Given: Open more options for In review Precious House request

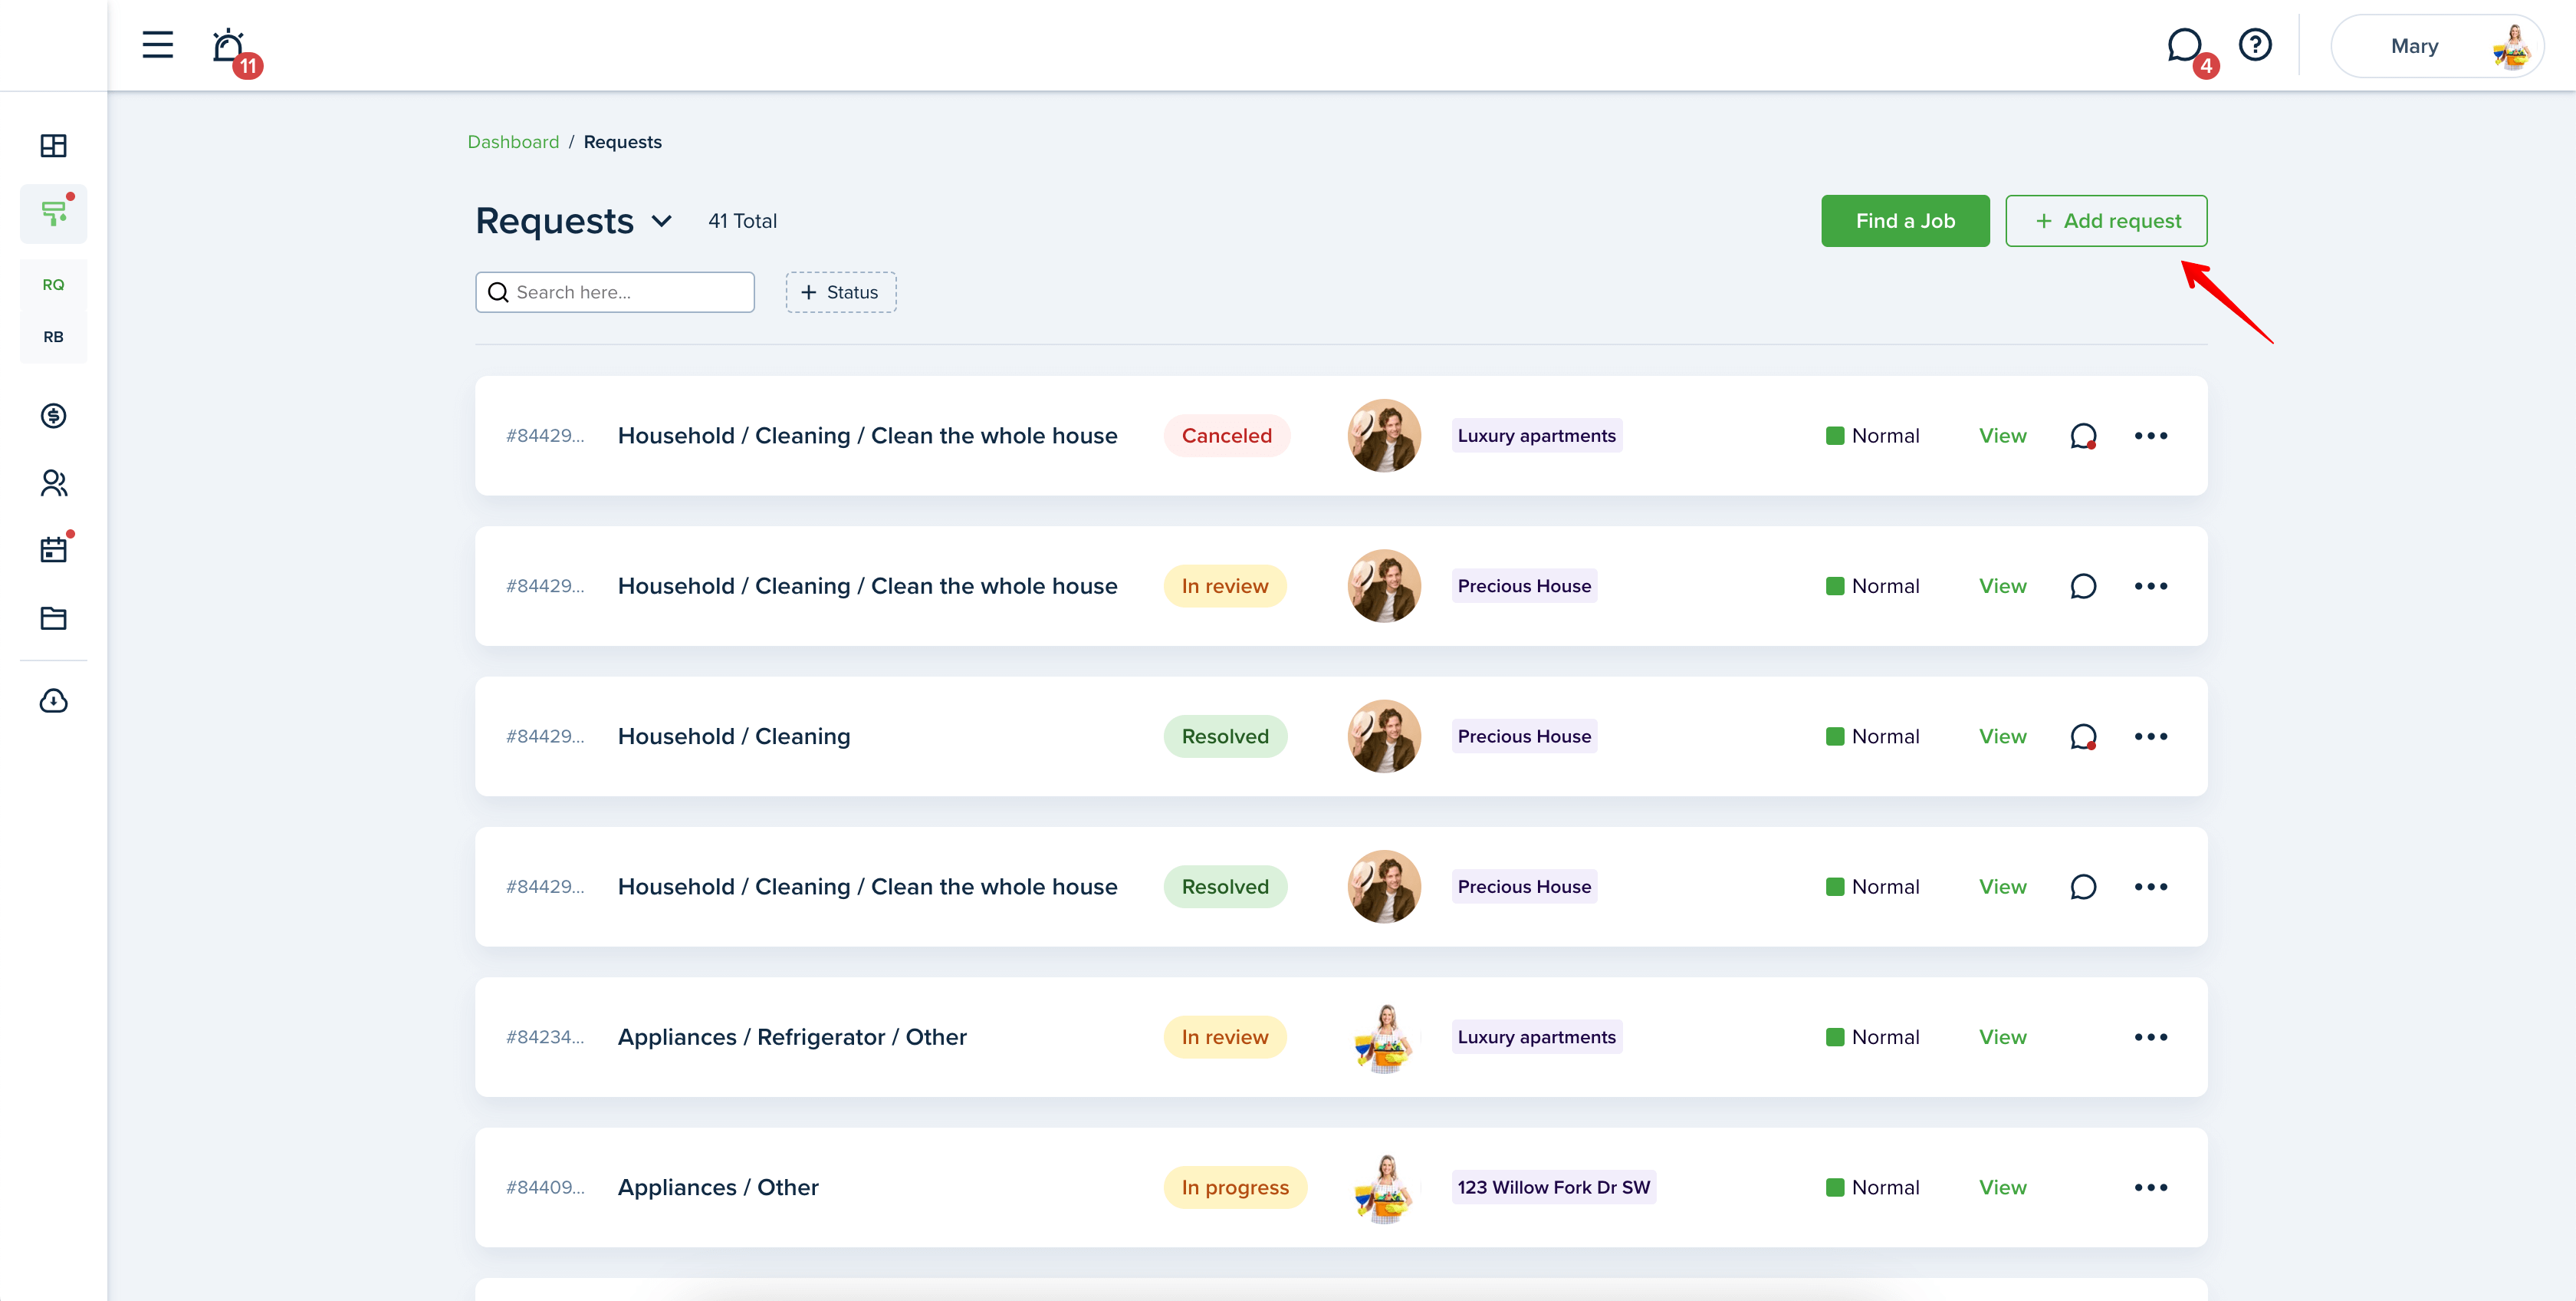Looking at the screenshot, I should point(2151,587).
